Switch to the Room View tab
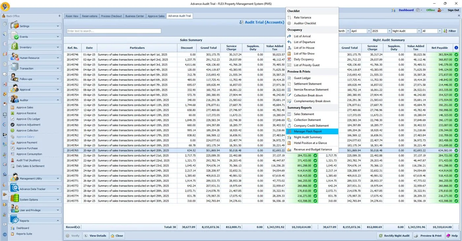The height and width of the screenshot is (241, 462). (72, 16)
